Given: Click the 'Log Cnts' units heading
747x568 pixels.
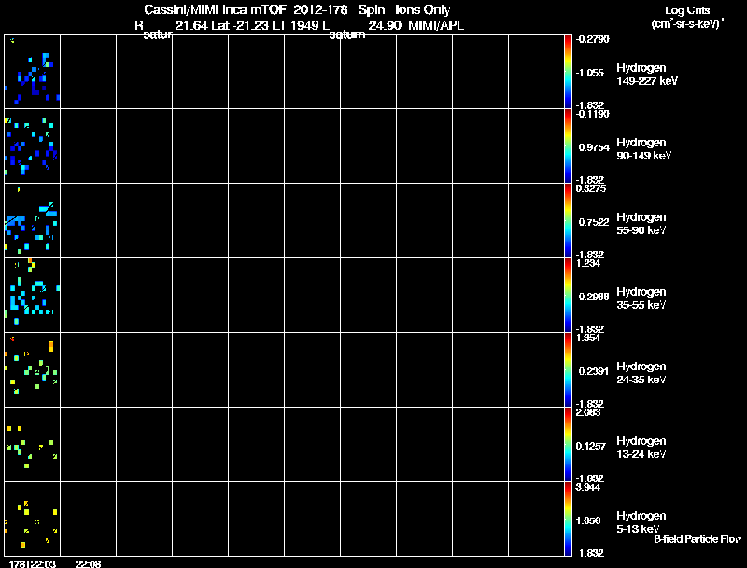Looking at the screenshot, I should 687,10.
